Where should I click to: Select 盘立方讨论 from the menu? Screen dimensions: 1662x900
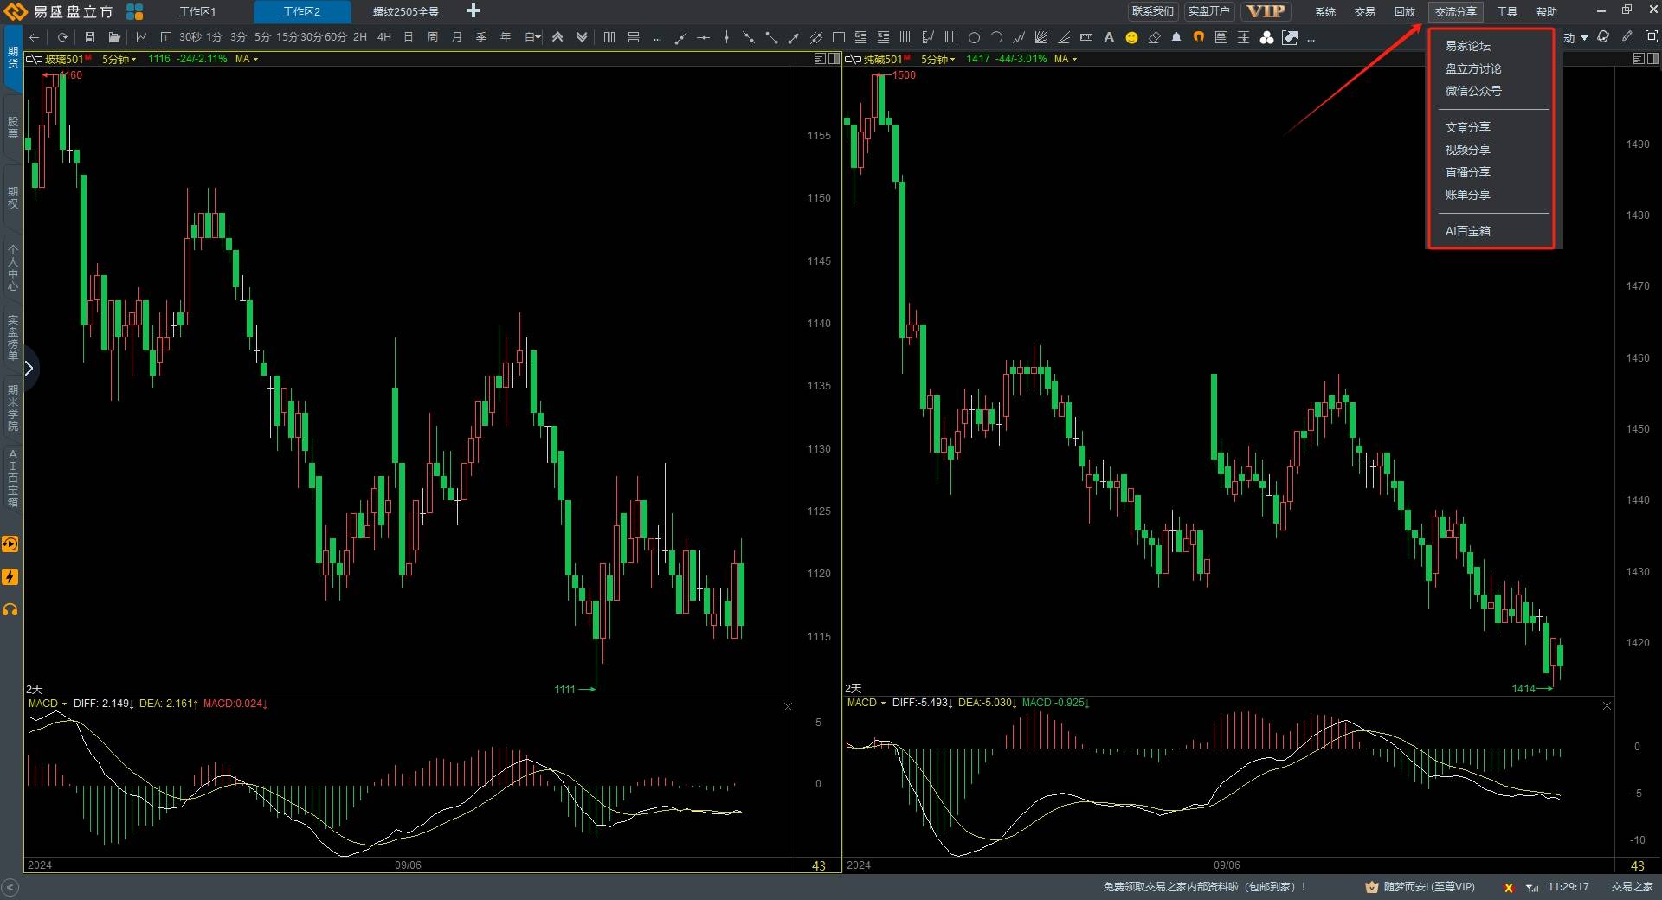(x=1473, y=68)
